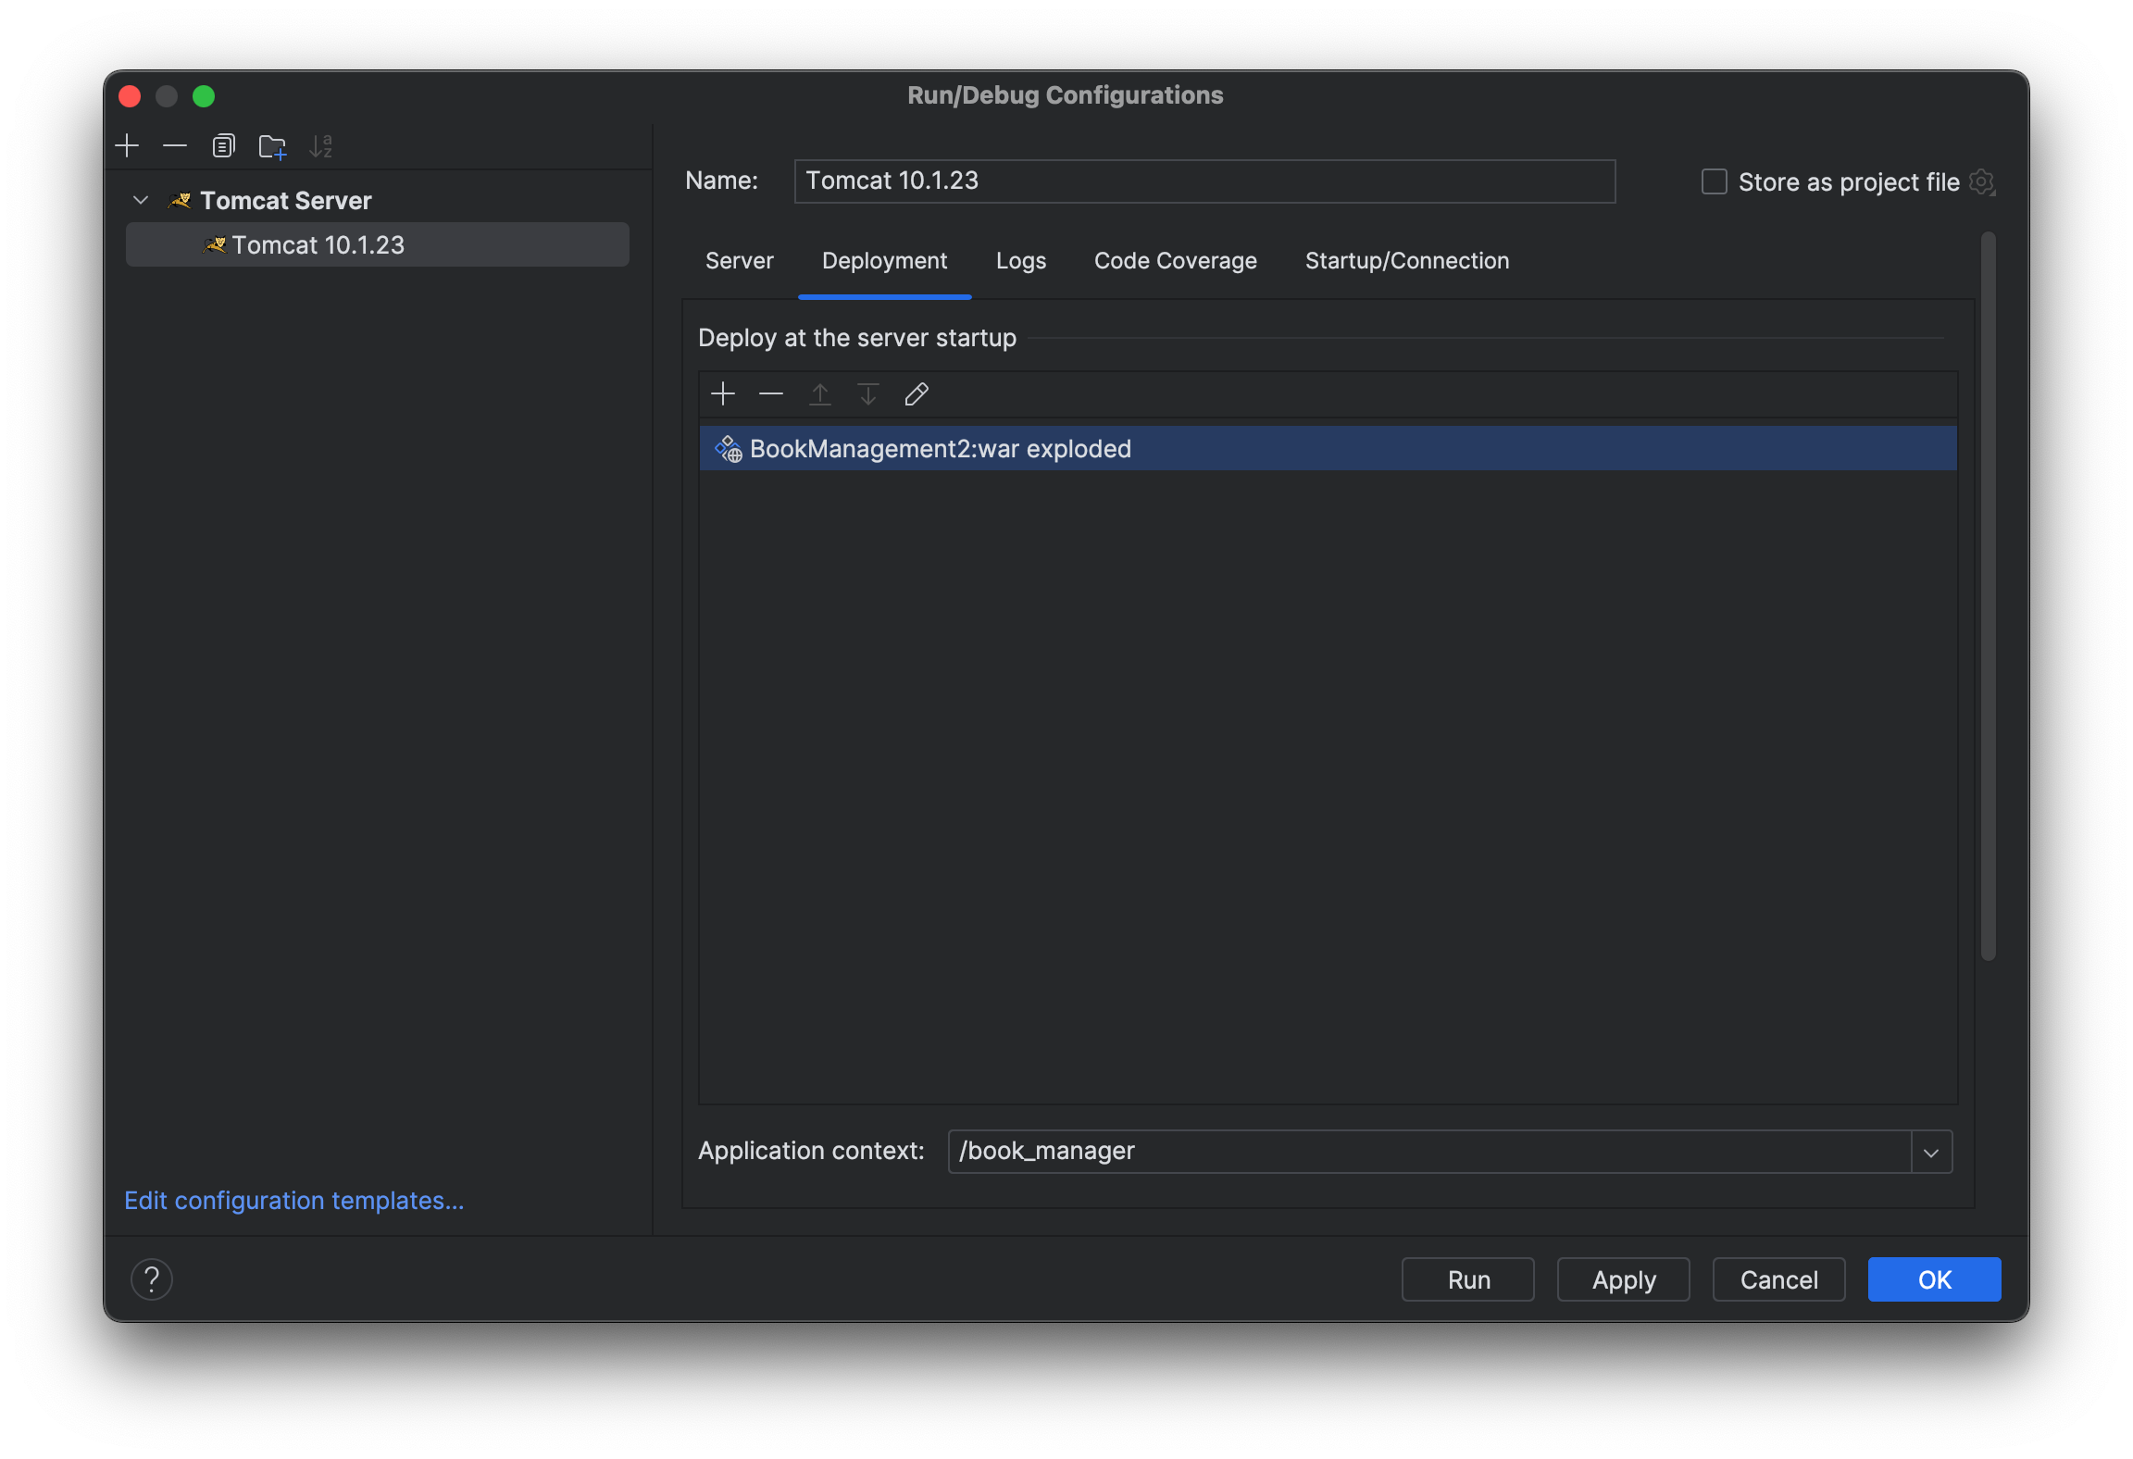This screenshot has height=1459, width=2133.
Task: Click the Apply button
Action: 1623,1279
